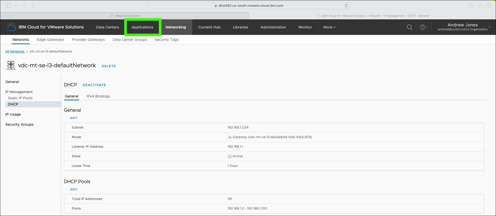Screen dimensions: 496x216
Task: Open IP Usage in the sidebar
Action: click(x=13, y=114)
